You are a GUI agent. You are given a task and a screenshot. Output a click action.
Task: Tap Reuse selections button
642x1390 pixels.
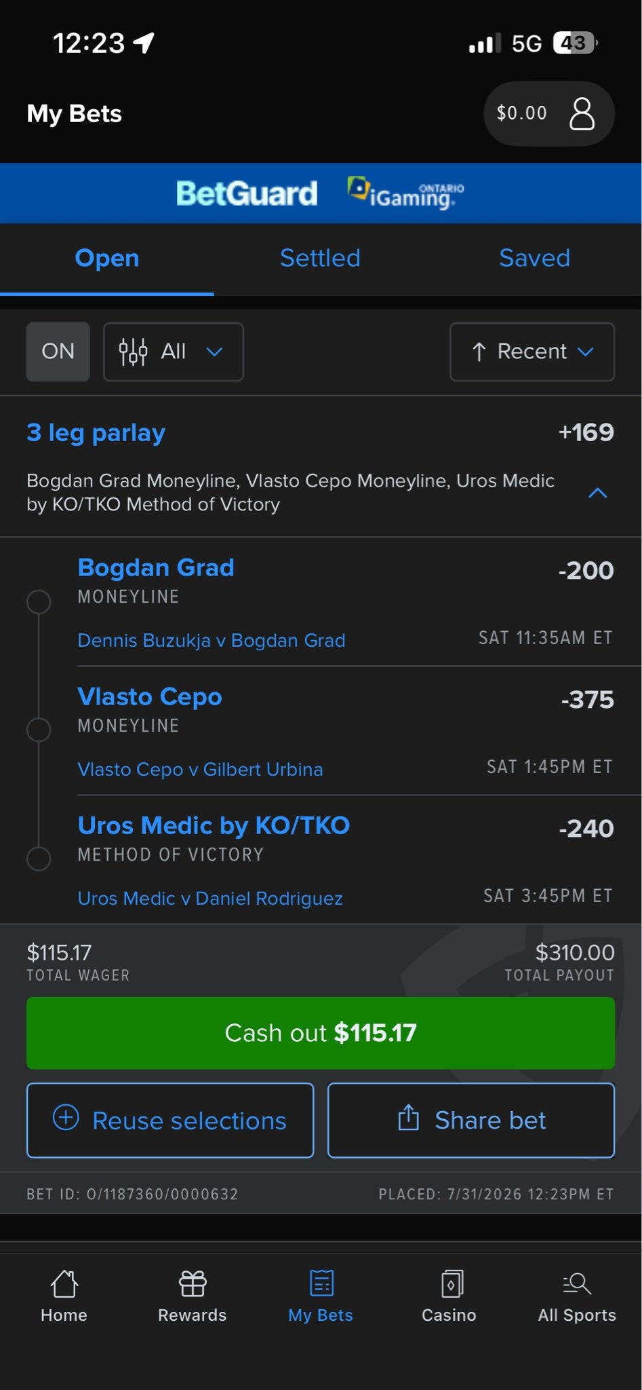click(170, 1121)
